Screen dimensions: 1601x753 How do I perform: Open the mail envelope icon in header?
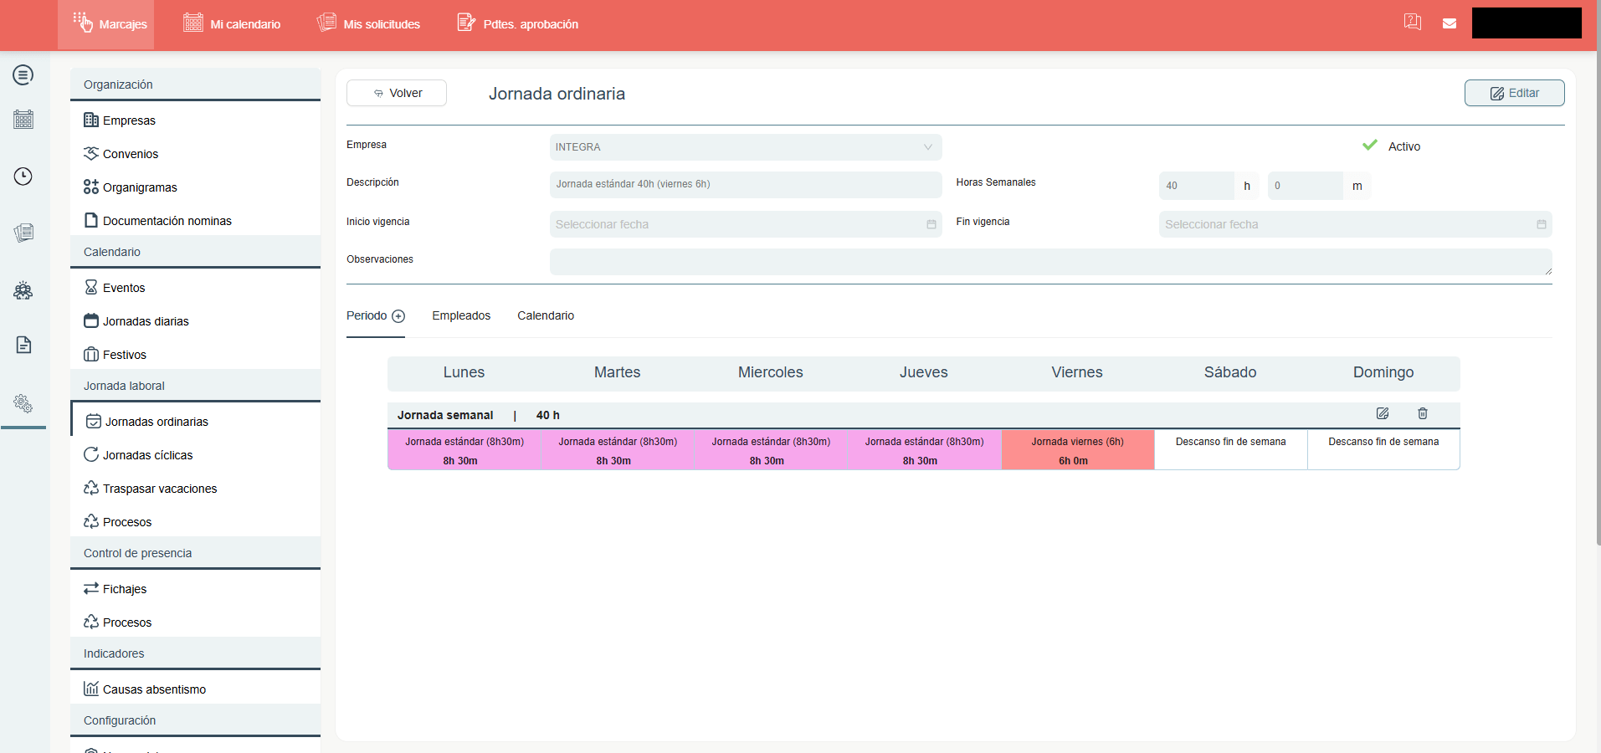click(x=1450, y=23)
